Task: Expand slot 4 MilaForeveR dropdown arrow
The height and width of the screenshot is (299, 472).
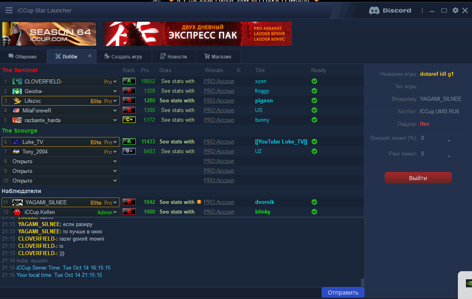Action: (115, 110)
